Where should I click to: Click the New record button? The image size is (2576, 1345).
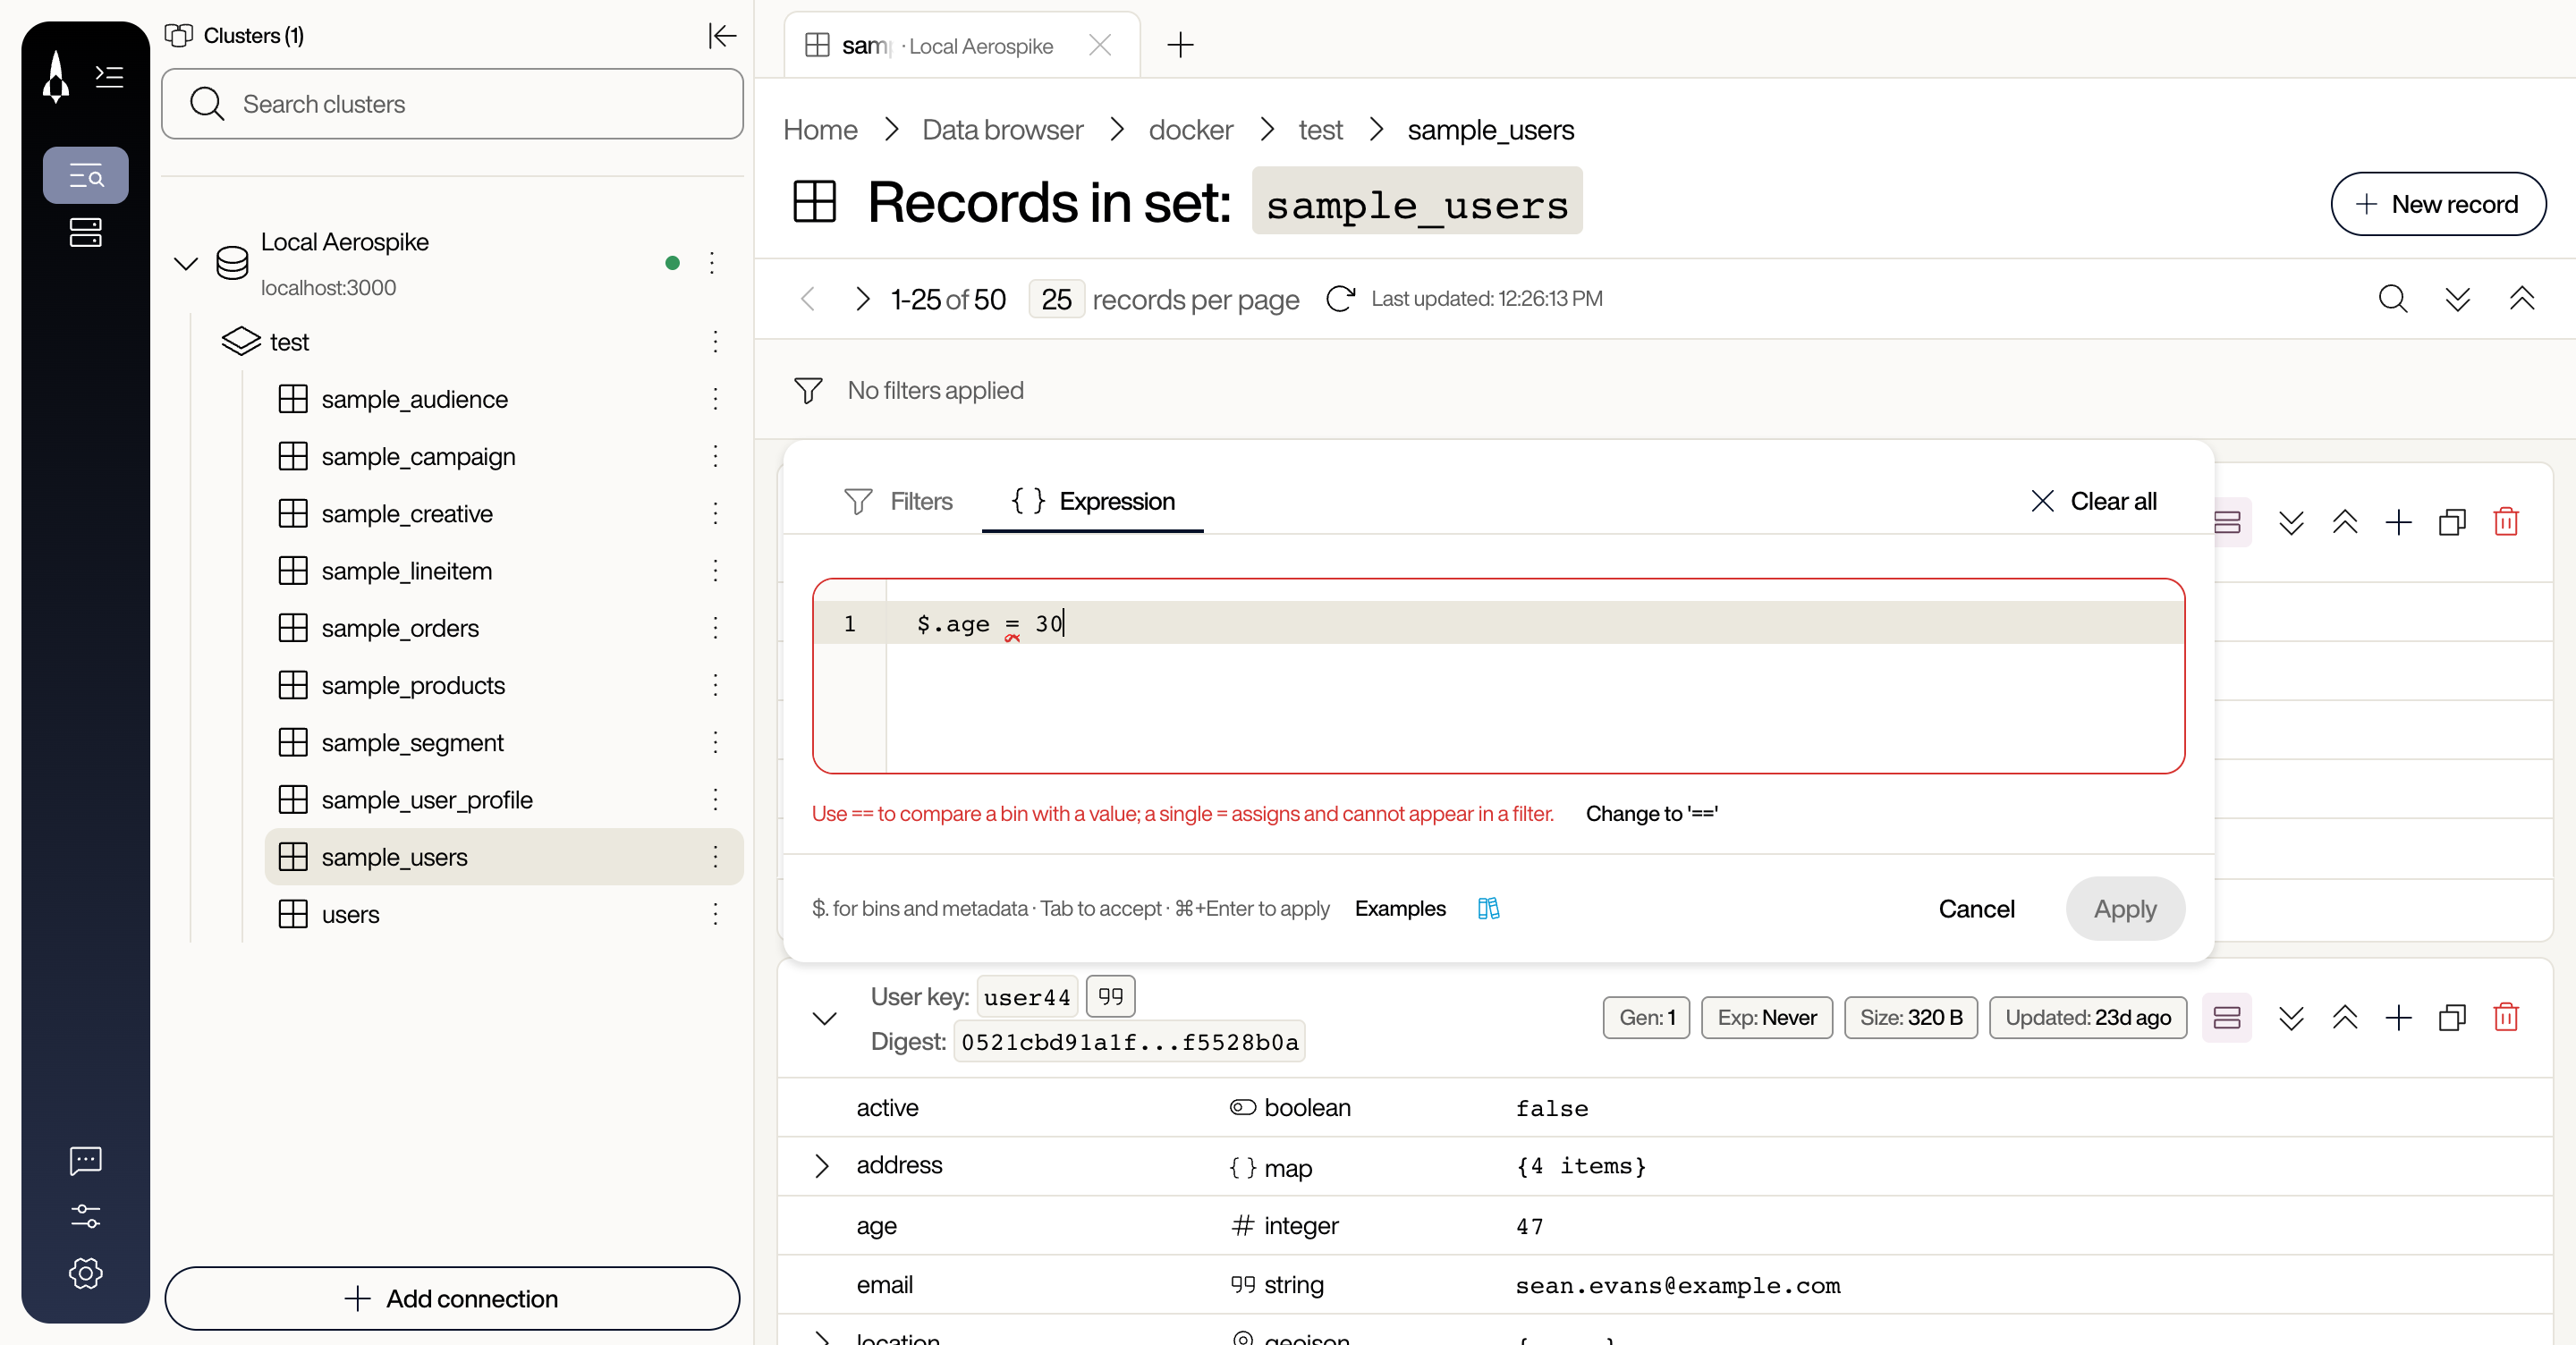point(2438,204)
